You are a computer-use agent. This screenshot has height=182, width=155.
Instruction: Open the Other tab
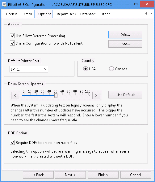pos(105,14)
